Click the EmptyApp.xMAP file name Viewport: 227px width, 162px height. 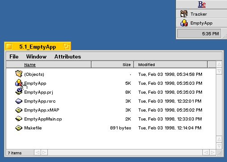42,110
